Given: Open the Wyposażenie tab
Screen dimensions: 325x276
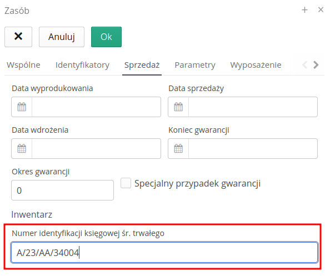Looking at the screenshot, I should (256, 65).
